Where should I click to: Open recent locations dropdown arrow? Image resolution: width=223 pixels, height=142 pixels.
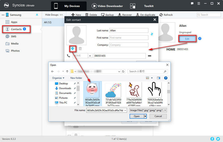click(x=63, y=71)
